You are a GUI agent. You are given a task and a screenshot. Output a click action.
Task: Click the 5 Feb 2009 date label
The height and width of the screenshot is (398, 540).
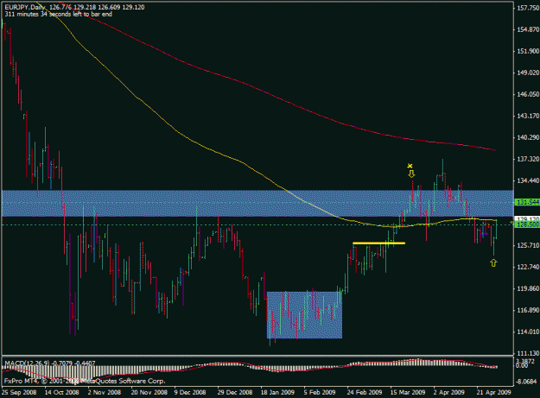[x=320, y=392]
